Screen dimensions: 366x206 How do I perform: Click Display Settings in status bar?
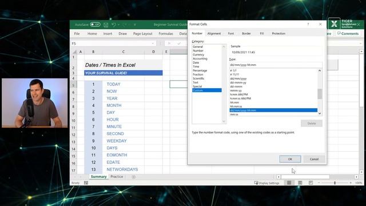tap(266, 183)
